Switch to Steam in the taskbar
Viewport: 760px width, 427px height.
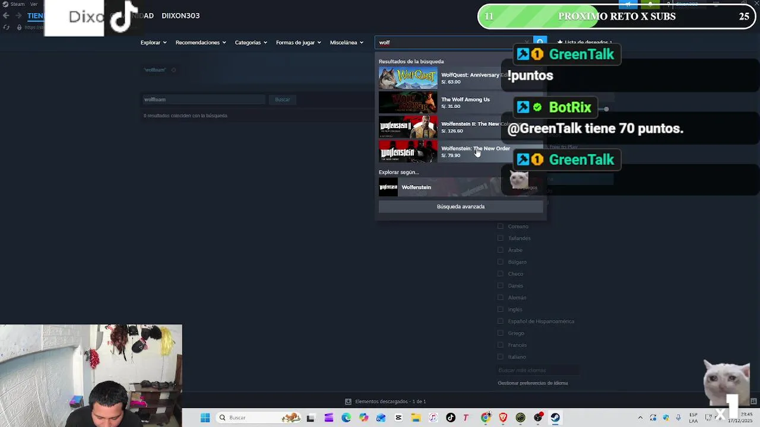coord(555,418)
